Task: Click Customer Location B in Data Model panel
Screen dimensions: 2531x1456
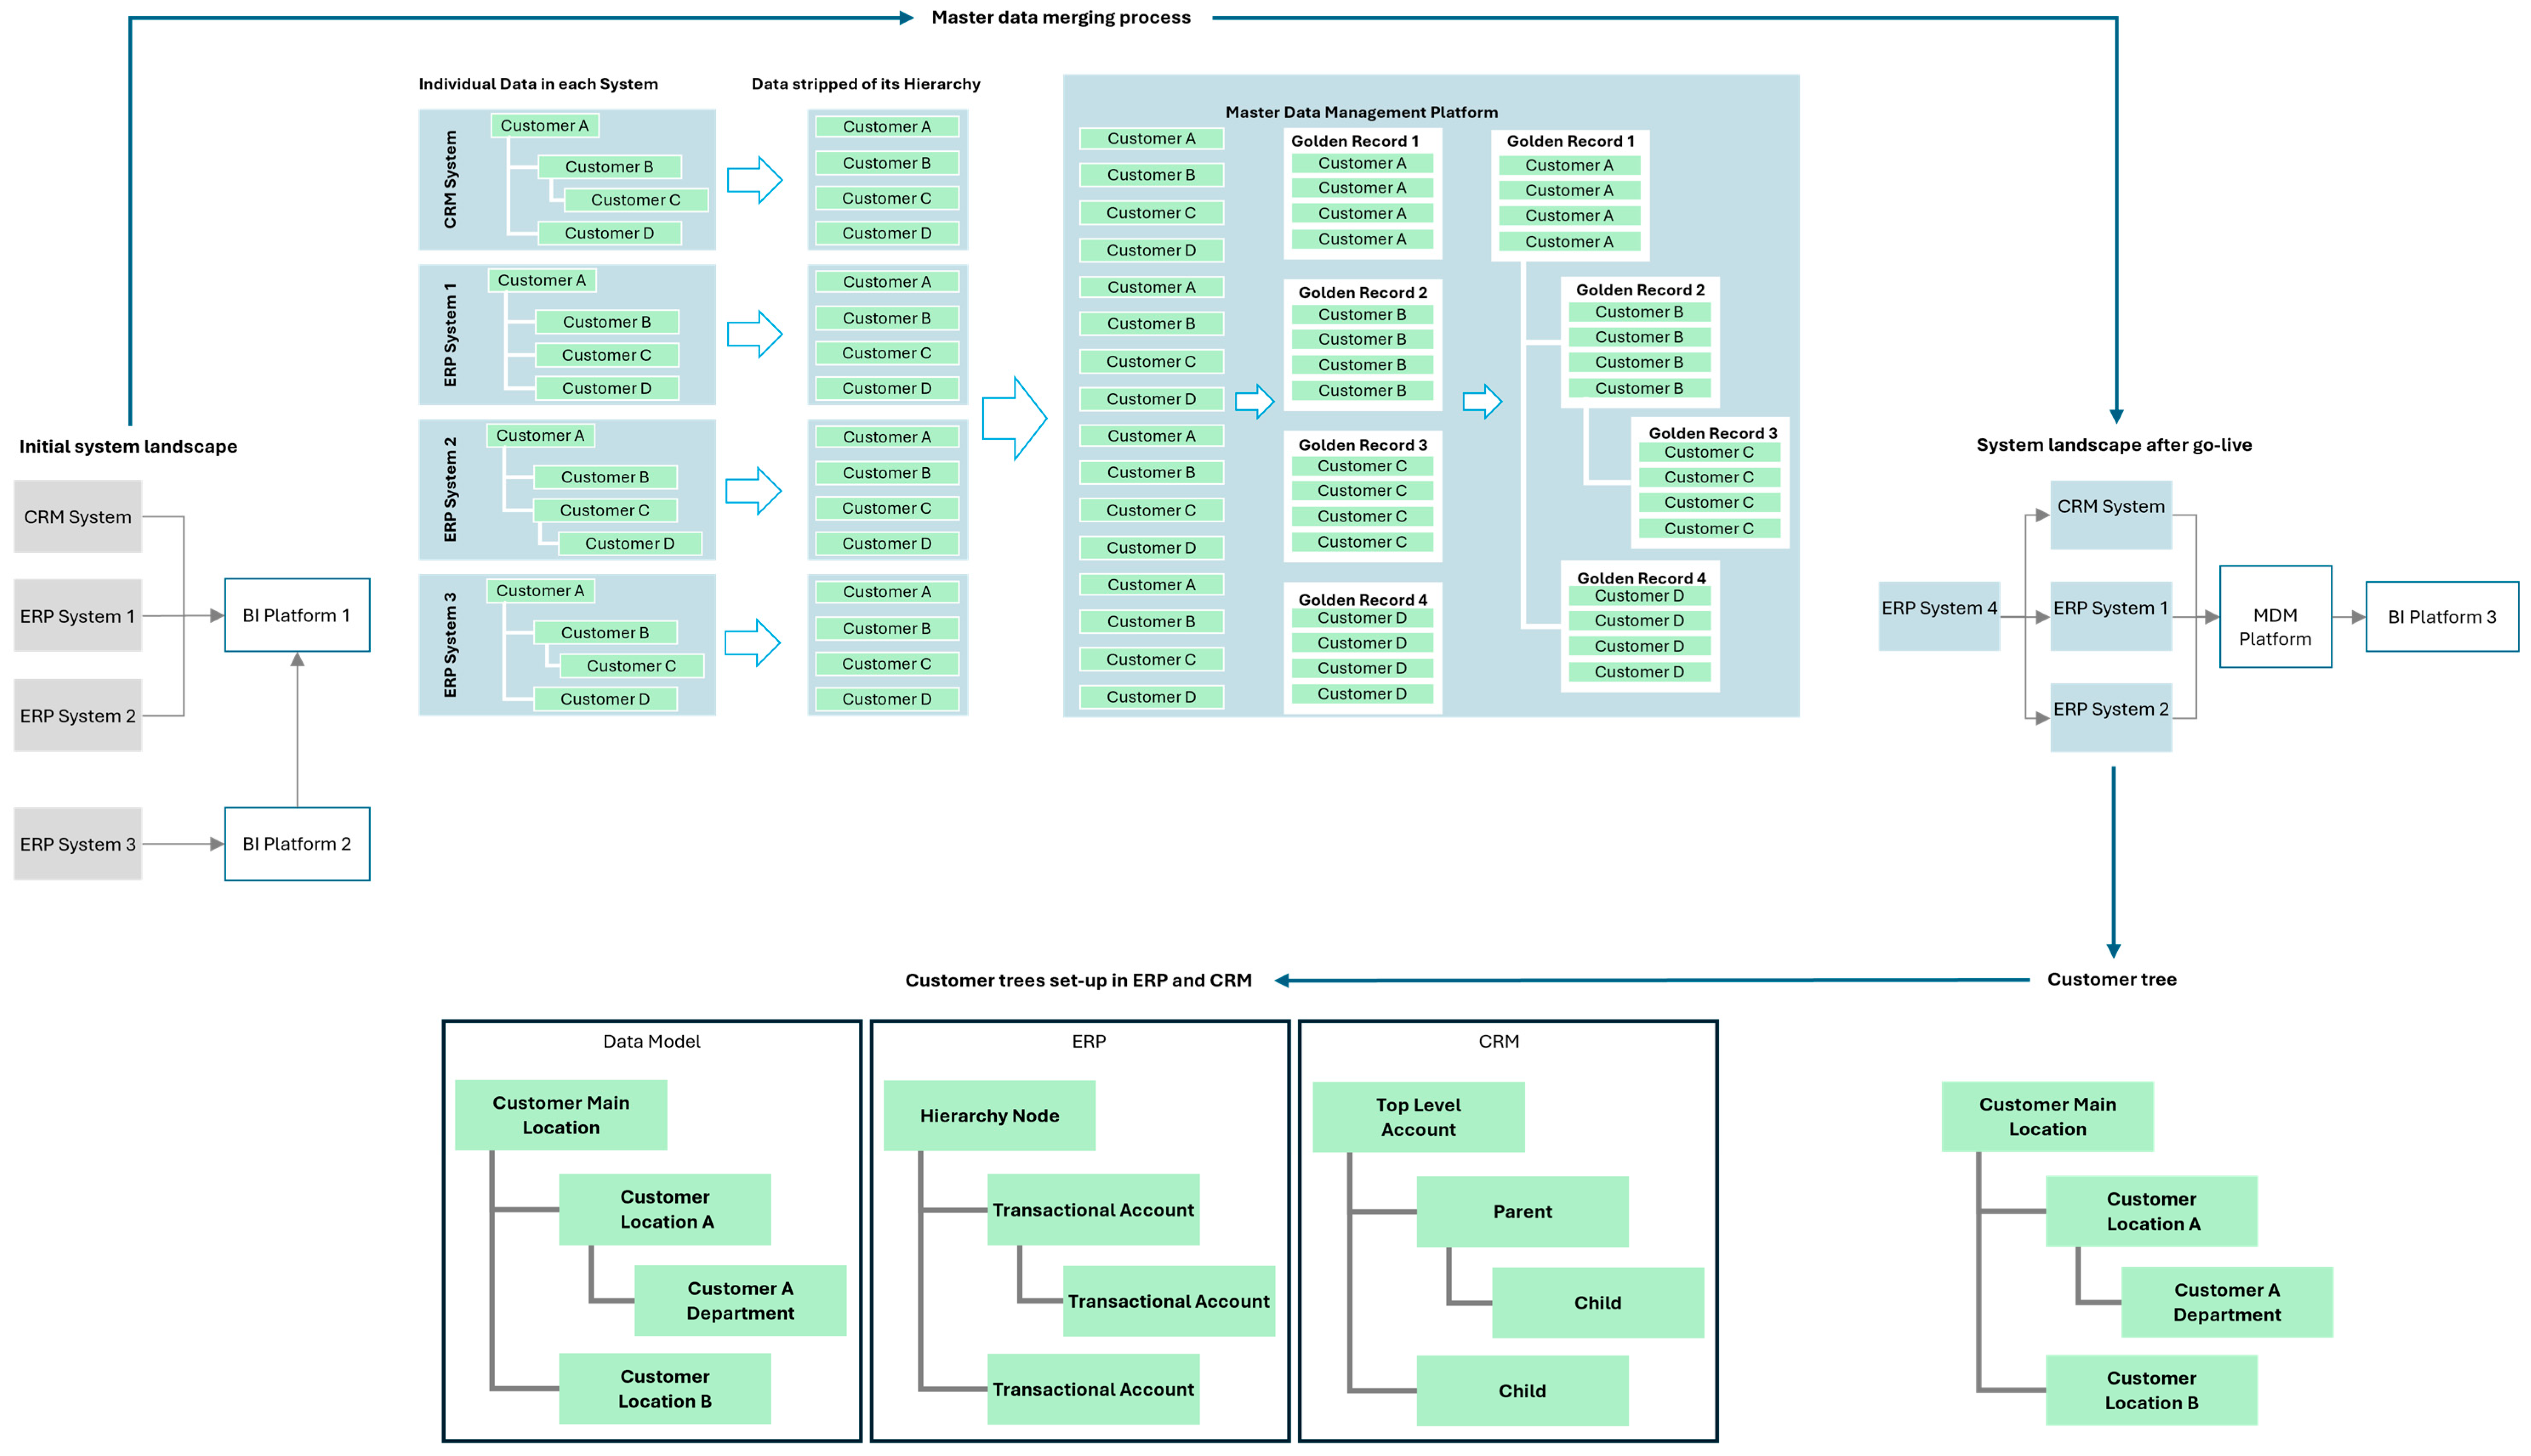Action: pyautogui.click(x=664, y=1388)
